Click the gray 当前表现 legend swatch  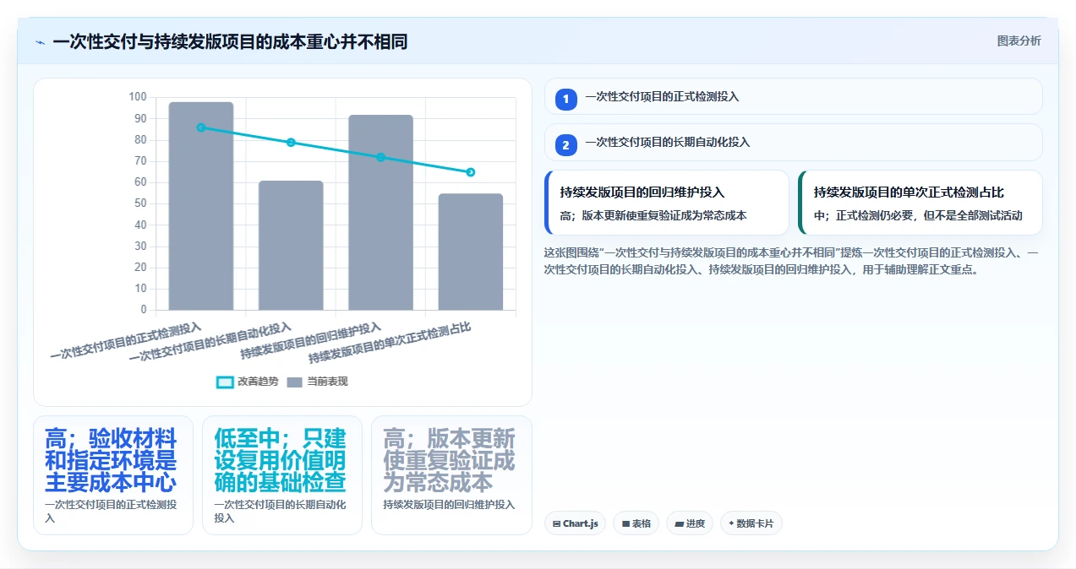(x=295, y=382)
